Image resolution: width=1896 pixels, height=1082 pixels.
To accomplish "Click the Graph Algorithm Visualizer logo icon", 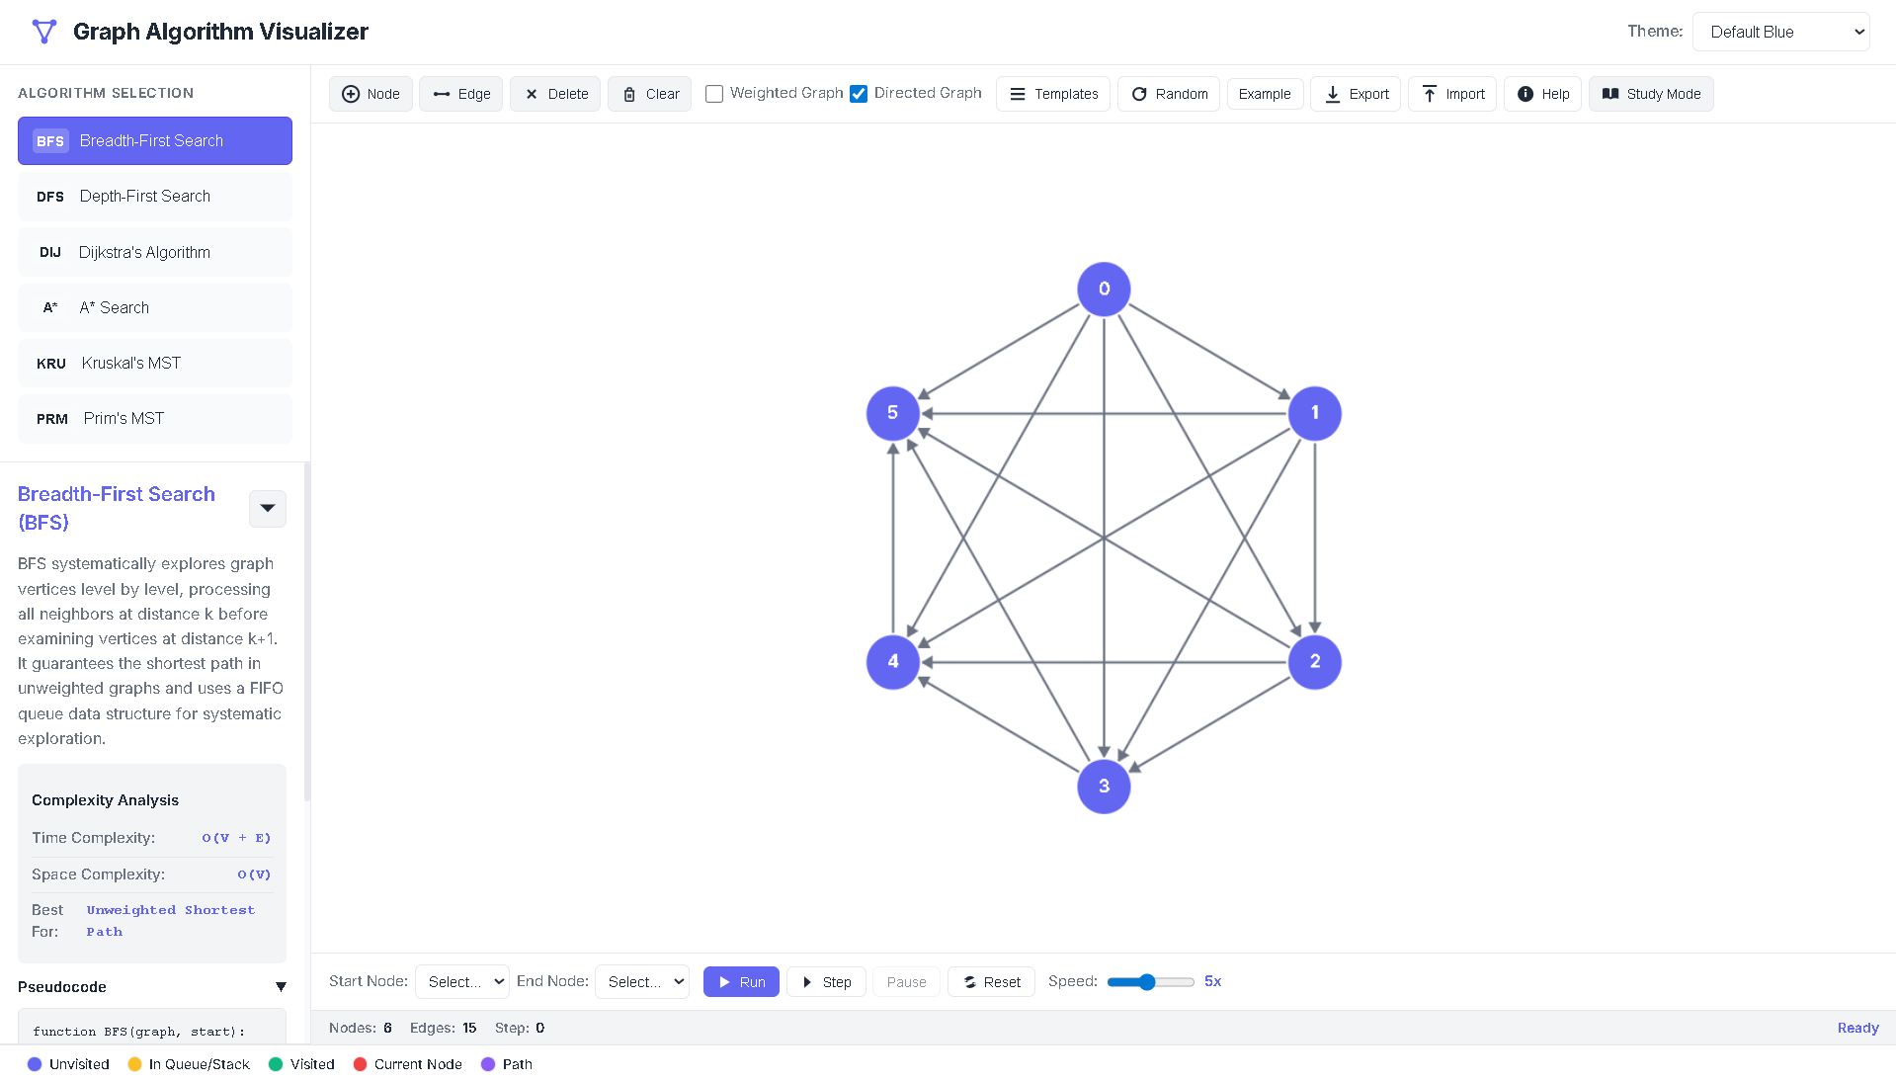I will tap(44, 32).
